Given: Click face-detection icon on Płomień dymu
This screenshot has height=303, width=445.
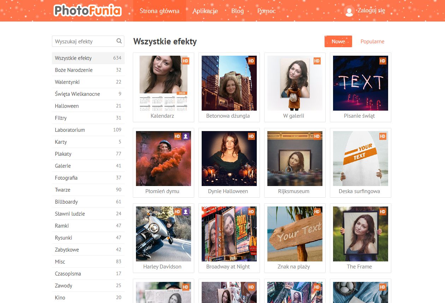Looking at the screenshot, I should 186,136.
